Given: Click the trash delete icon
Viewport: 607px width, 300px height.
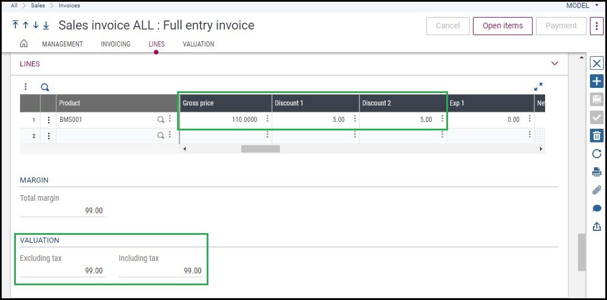Looking at the screenshot, I should click(596, 136).
